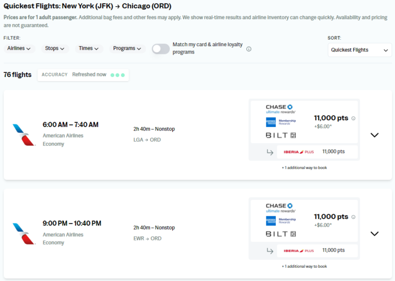Viewport: 395px width, 281px height.
Task: Enable Match my card & airline loyalty toggle
Action: click(160, 49)
